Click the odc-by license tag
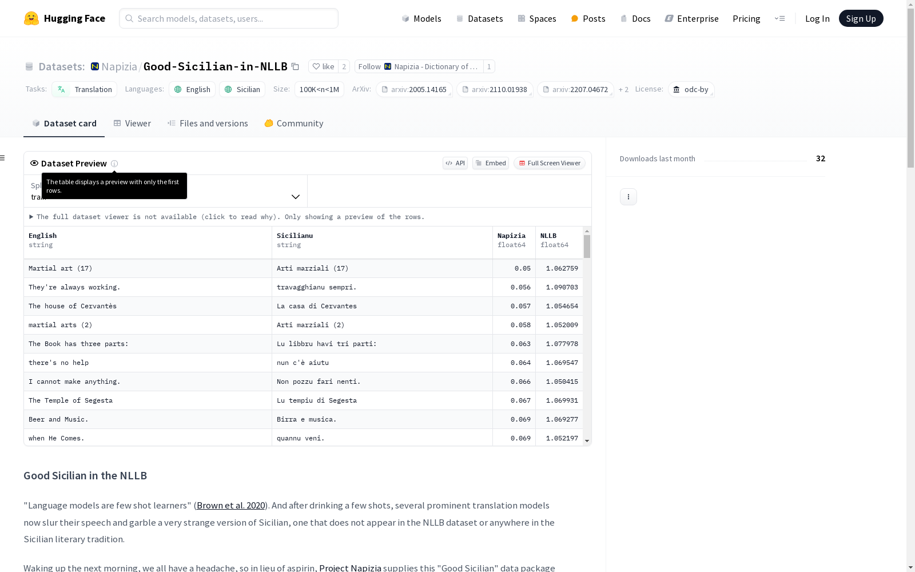This screenshot has width=915, height=572. coord(691,89)
